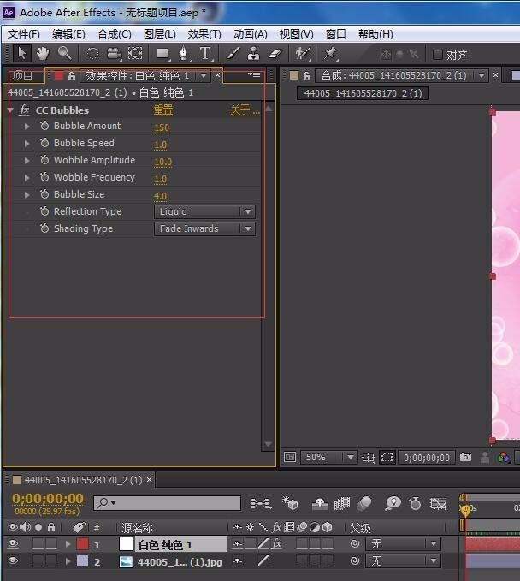Click 重置 to reset CC Bubbles
Screen dimensions: 520x581
(x=162, y=110)
